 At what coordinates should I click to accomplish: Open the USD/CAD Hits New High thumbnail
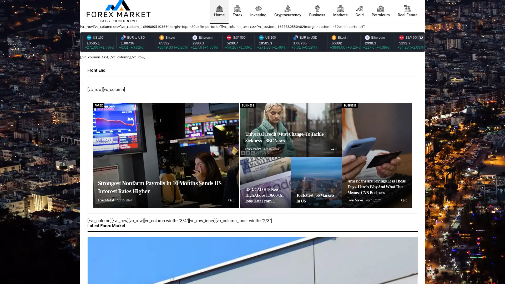pos(265,183)
